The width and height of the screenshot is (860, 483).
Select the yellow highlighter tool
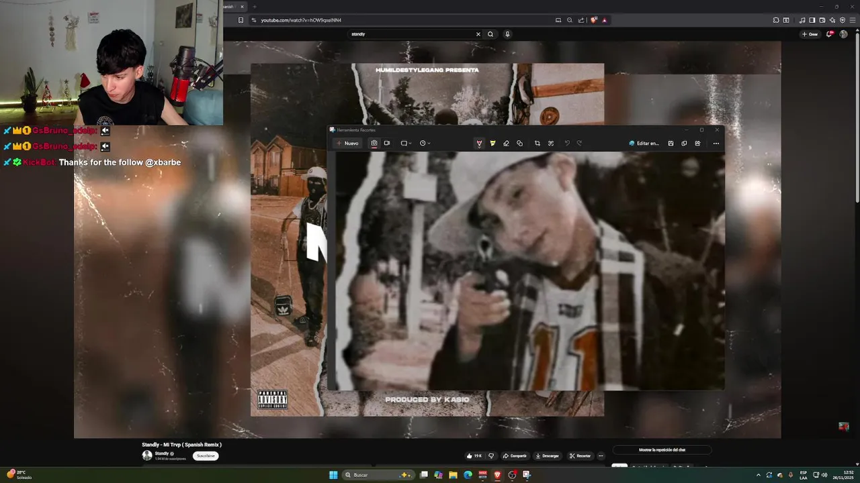(x=492, y=143)
